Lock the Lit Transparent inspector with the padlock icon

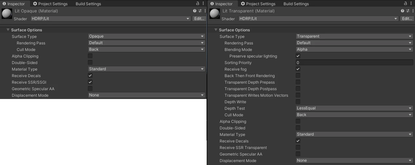405,4
